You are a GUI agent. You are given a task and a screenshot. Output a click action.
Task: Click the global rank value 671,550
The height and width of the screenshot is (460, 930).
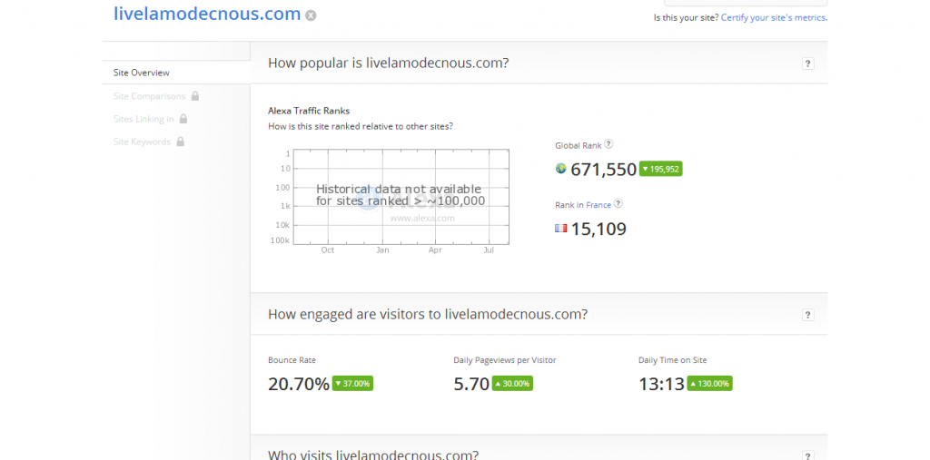tap(603, 170)
